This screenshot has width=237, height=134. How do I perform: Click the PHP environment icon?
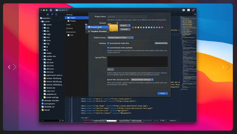pos(69,35)
